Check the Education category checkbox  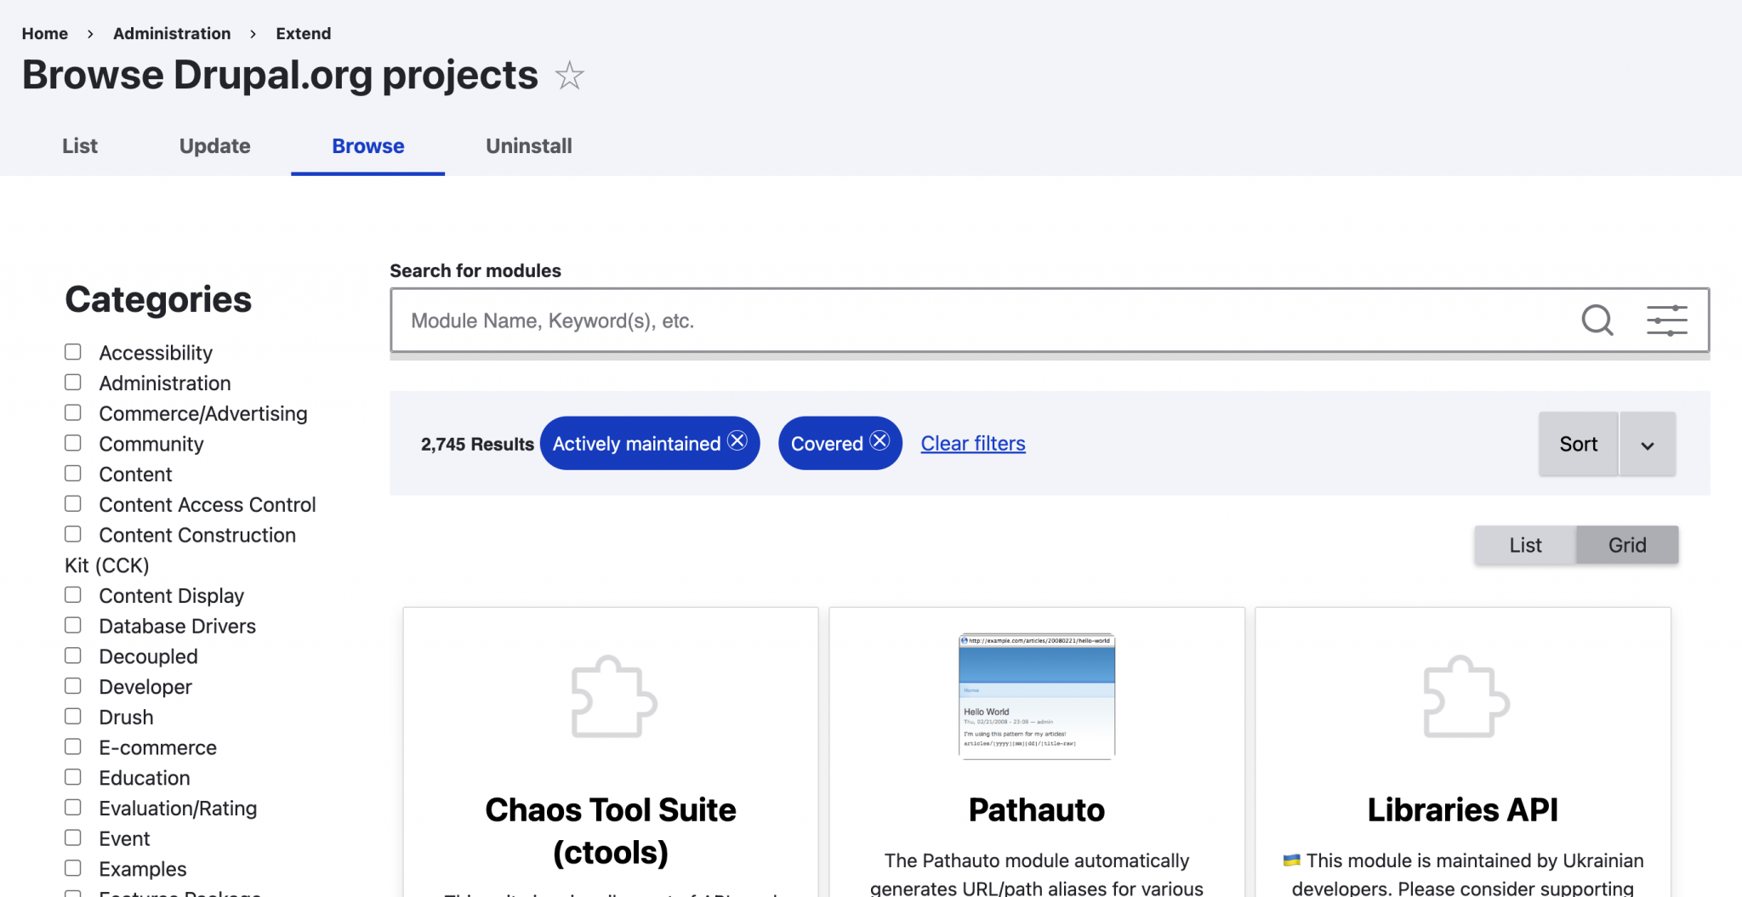coord(72,776)
